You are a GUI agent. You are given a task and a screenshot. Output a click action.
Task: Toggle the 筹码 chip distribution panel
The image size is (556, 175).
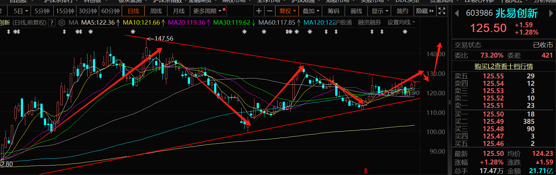click(333, 11)
